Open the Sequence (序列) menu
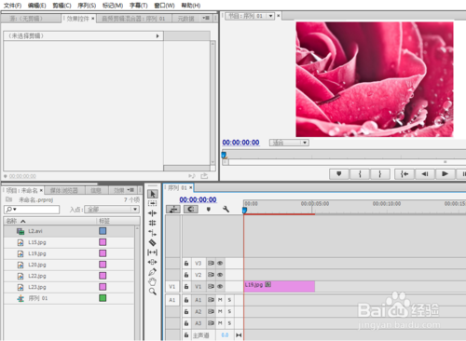The height and width of the screenshot is (341, 466). [87, 6]
